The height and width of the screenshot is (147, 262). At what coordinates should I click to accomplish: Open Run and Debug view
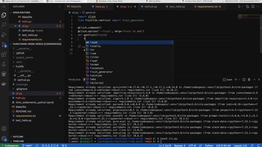pyautogui.click(x=4, y=35)
